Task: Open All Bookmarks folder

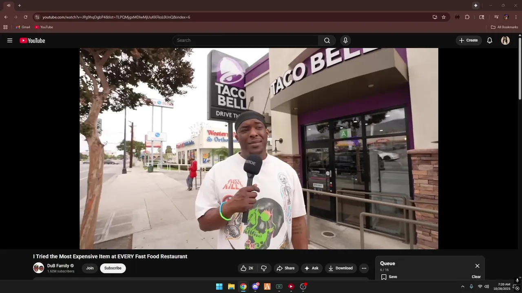Action: 504,27
